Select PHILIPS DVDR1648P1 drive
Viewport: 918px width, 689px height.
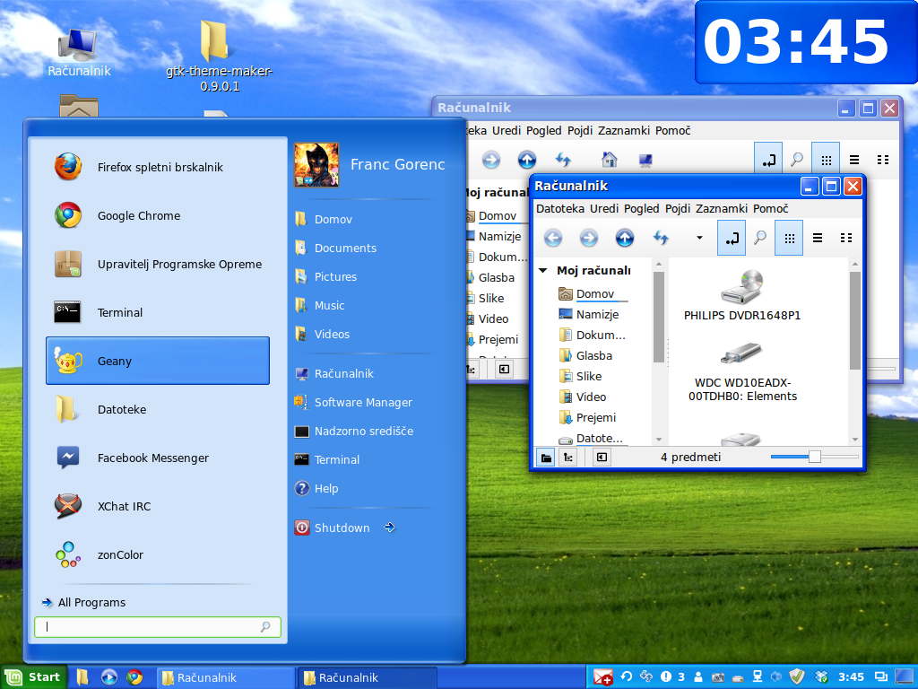[x=741, y=295]
